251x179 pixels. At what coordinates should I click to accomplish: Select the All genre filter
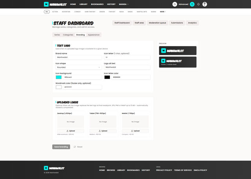coord(47,12)
